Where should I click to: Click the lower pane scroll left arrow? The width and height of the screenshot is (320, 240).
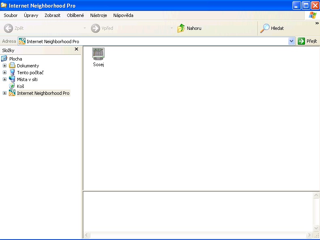coord(87,235)
